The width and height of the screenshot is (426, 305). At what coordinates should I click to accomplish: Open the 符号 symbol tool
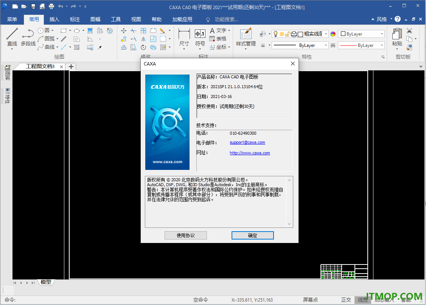click(200, 39)
